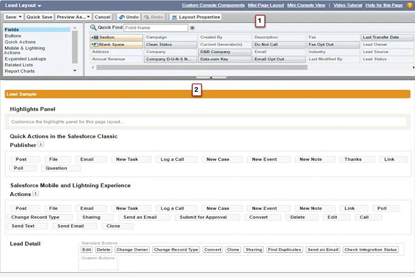Select the Buttons palette category
The height and width of the screenshot is (277, 415).
pos(13,36)
